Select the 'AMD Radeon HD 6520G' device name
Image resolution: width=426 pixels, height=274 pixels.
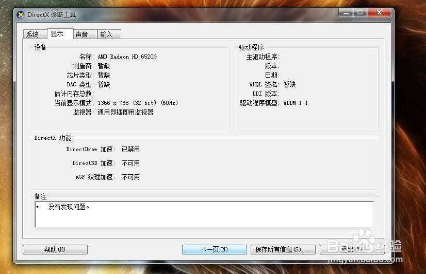click(127, 57)
